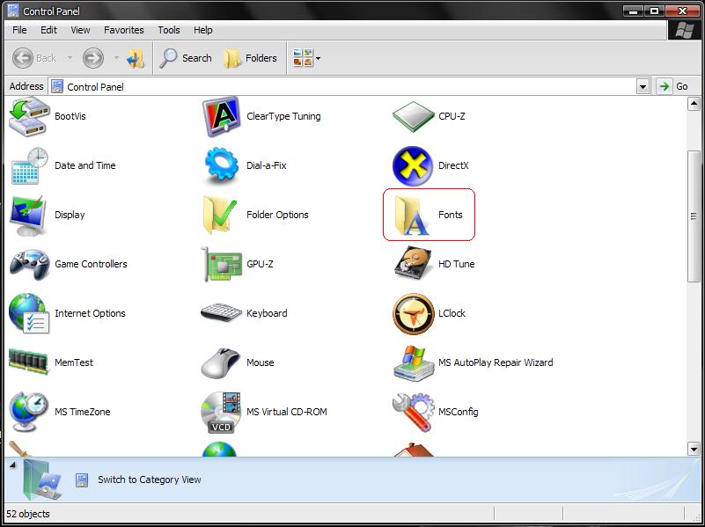Open Date and Time calendar icon
The width and height of the screenshot is (705, 527).
[29, 165]
